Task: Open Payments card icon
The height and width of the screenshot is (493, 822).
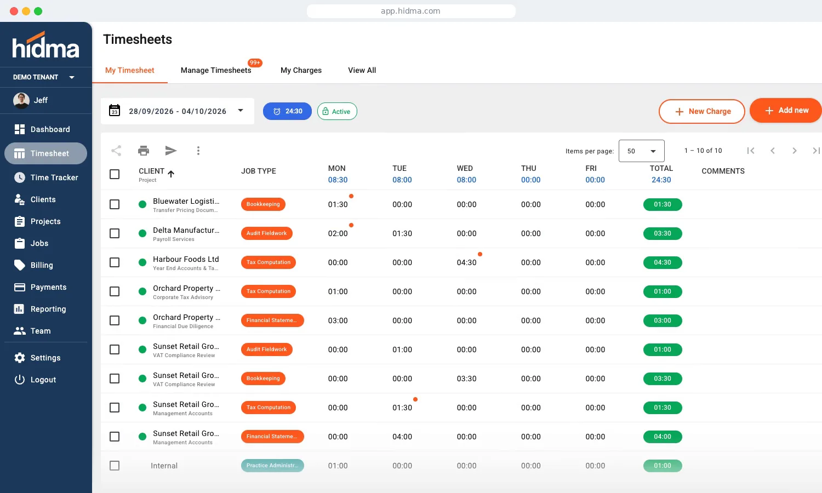Action: tap(20, 287)
